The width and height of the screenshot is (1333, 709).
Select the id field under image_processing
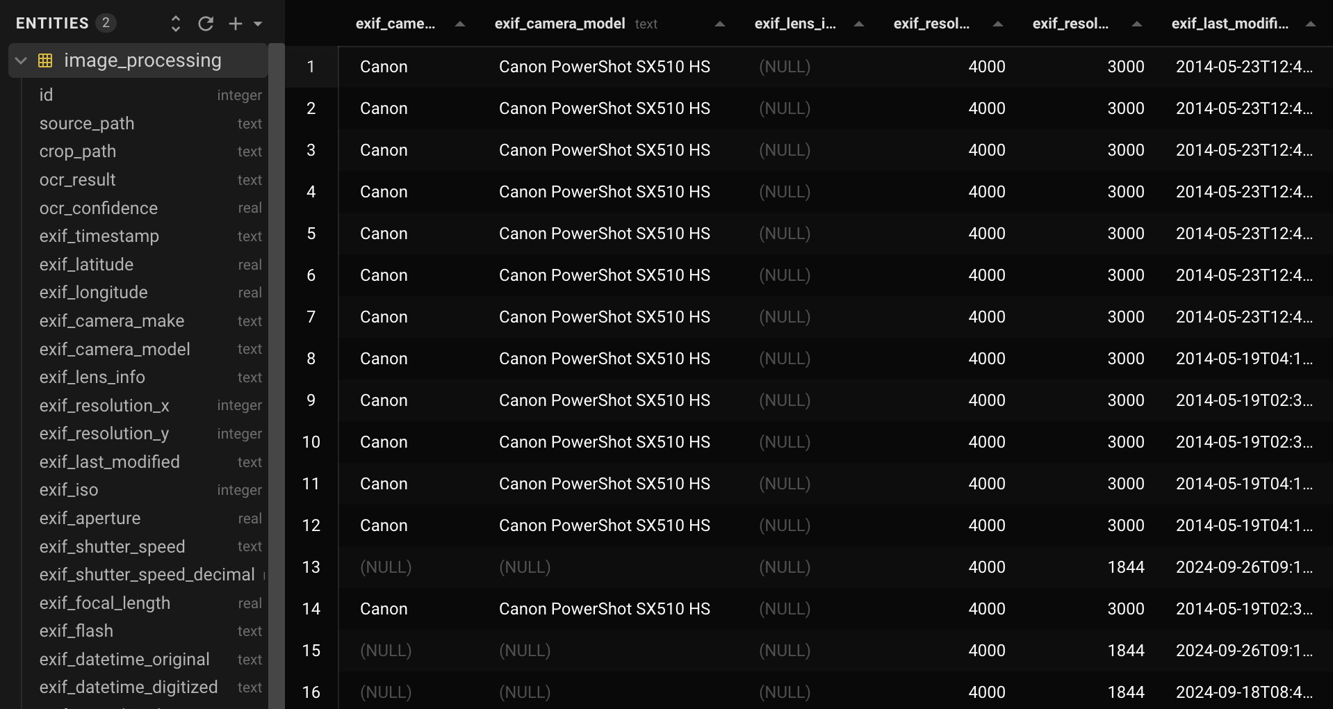pyautogui.click(x=46, y=95)
